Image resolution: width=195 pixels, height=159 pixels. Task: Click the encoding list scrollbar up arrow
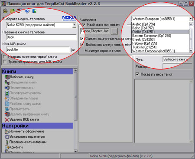pos(191,24)
